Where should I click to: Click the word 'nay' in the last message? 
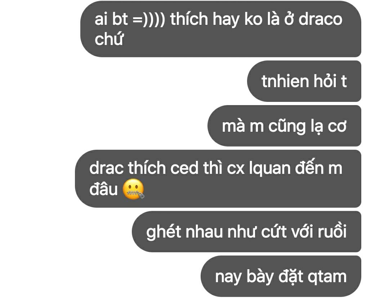[228, 278]
